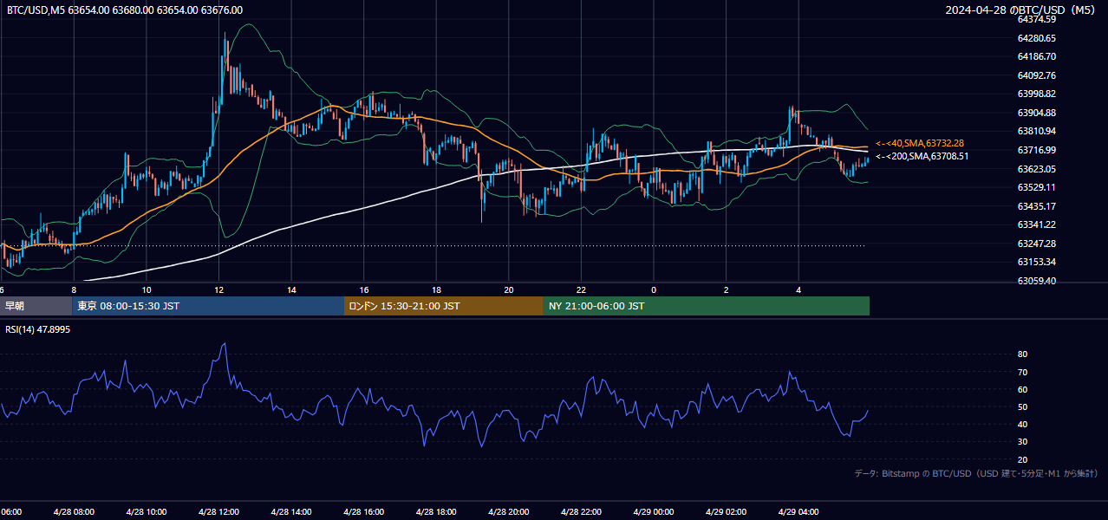Select the NY 21:00-06:00 JST session bar

(x=707, y=306)
